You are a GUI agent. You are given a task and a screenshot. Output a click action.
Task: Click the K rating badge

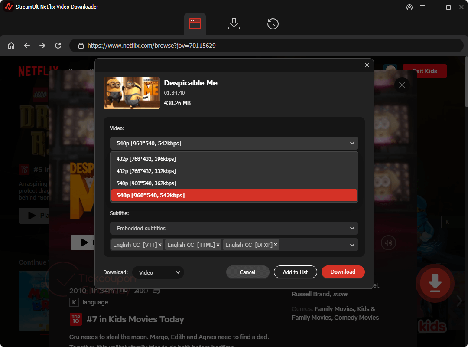[x=74, y=302]
